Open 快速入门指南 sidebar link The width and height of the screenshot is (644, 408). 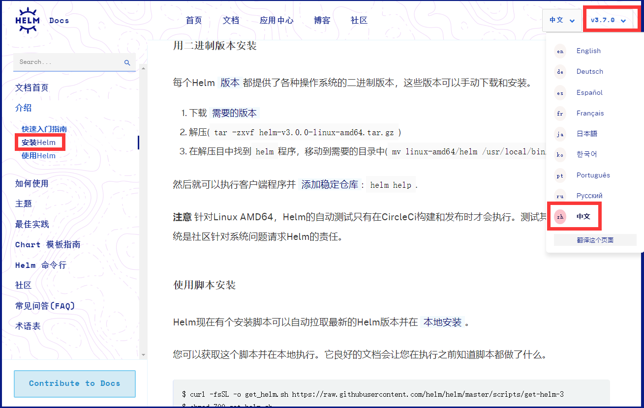coord(44,129)
